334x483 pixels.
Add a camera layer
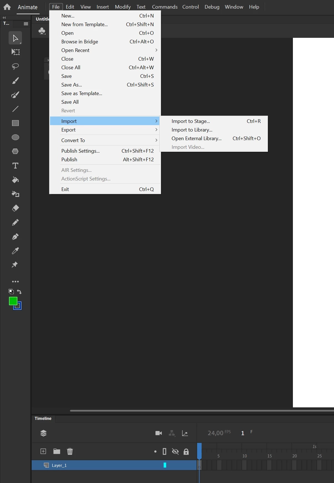159,433
